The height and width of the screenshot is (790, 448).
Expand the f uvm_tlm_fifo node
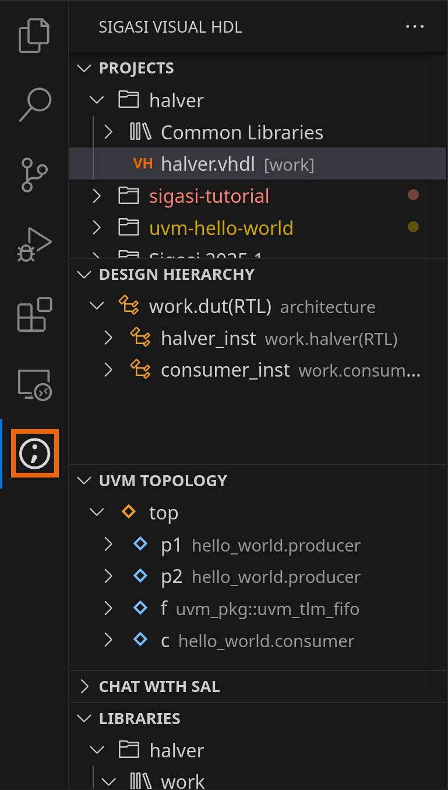108,608
